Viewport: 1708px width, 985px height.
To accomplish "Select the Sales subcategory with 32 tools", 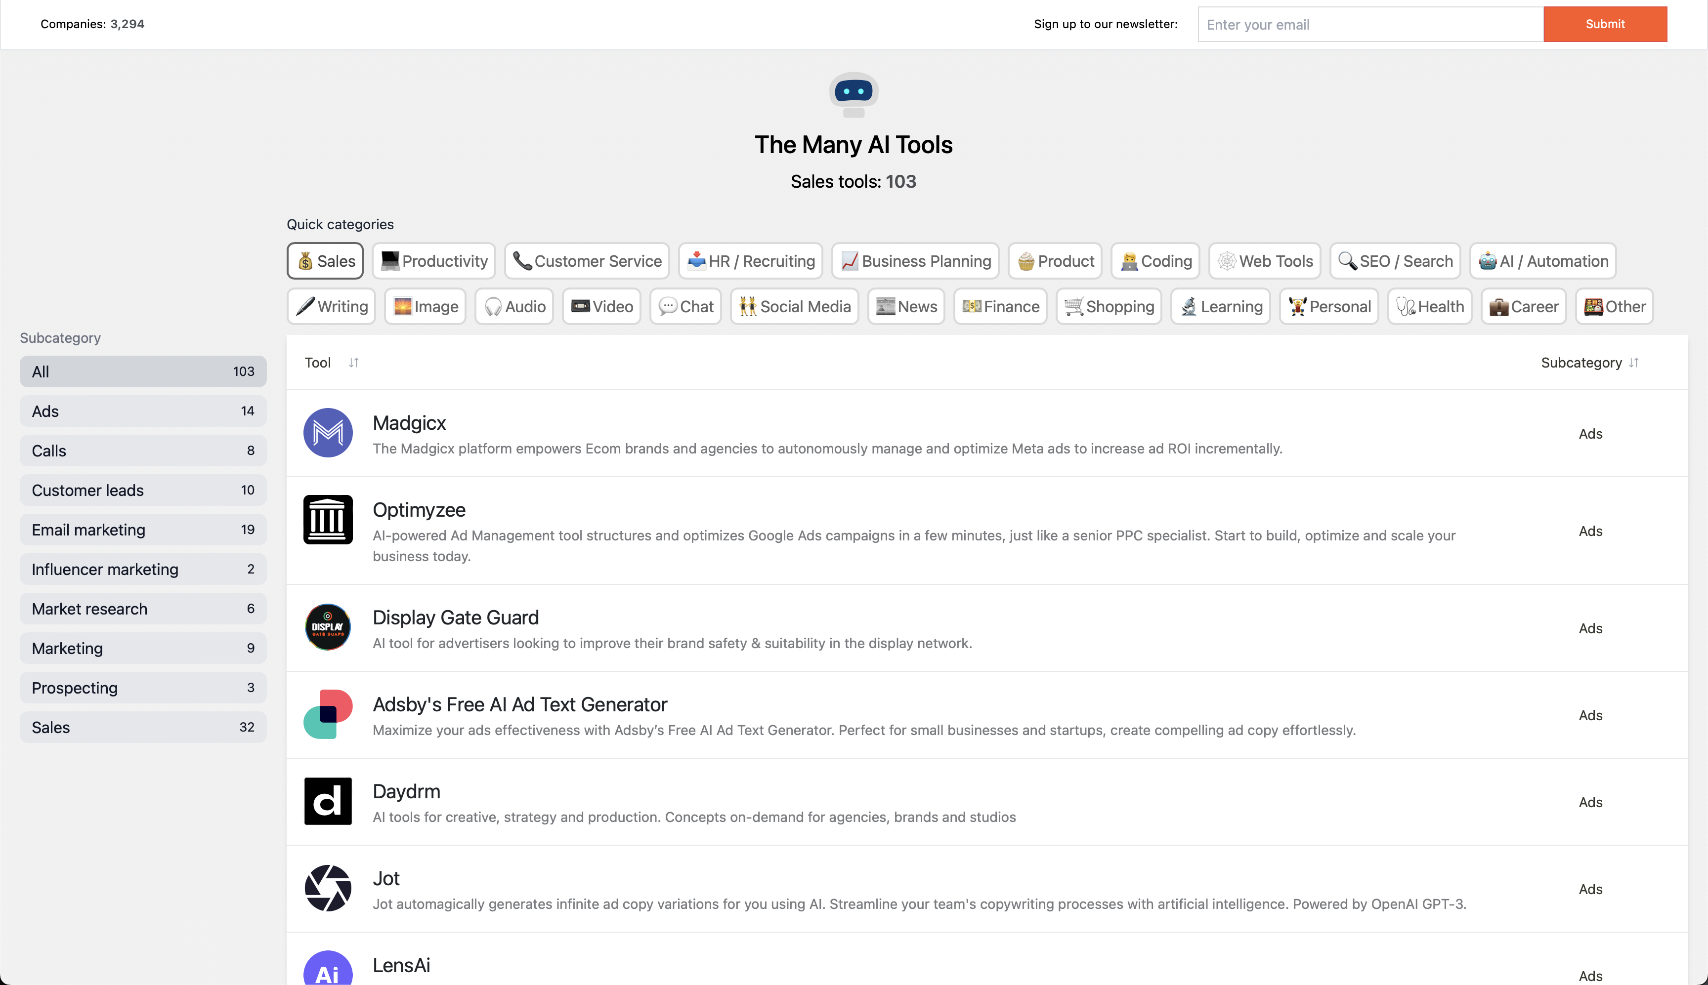I will [x=143, y=727].
